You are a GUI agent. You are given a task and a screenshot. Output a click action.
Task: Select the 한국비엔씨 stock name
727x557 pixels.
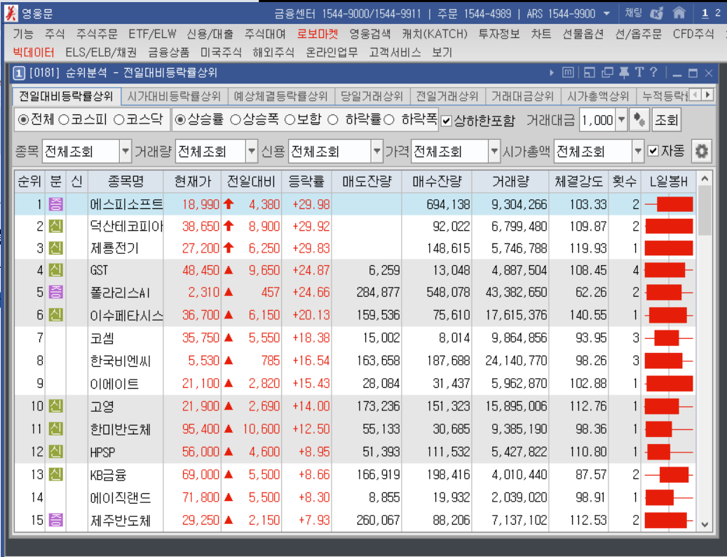point(121,361)
